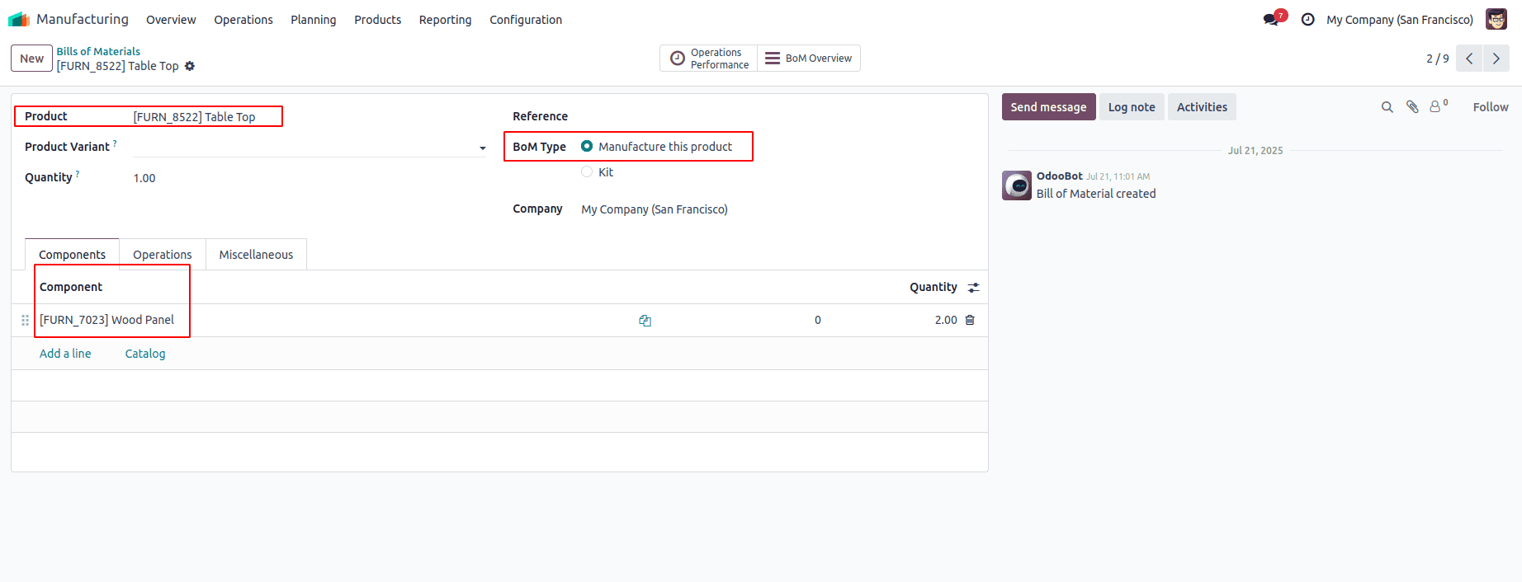The width and height of the screenshot is (1522, 582).
Task: Click the Component column header
Action: (x=71, y=287)
